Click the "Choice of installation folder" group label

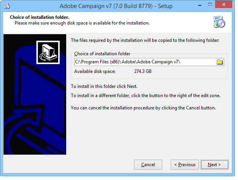[102, 54]
